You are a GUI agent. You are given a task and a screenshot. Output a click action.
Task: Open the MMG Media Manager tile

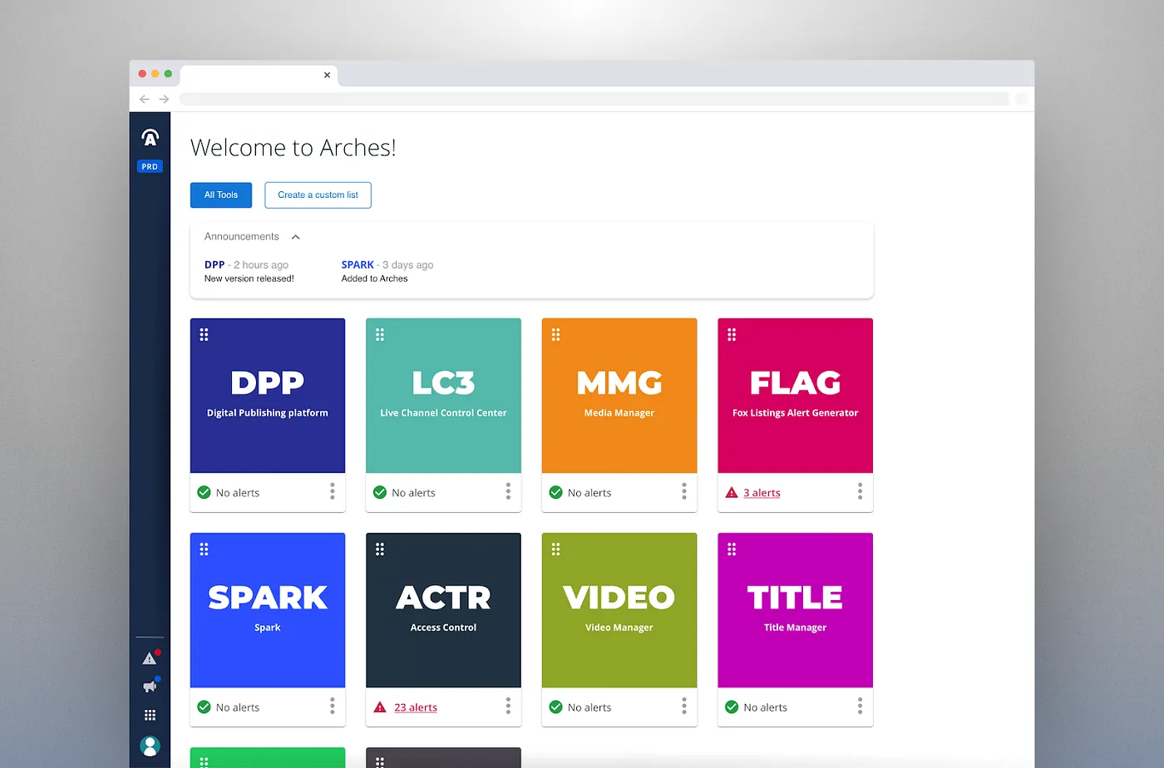(x=619, y=396)
